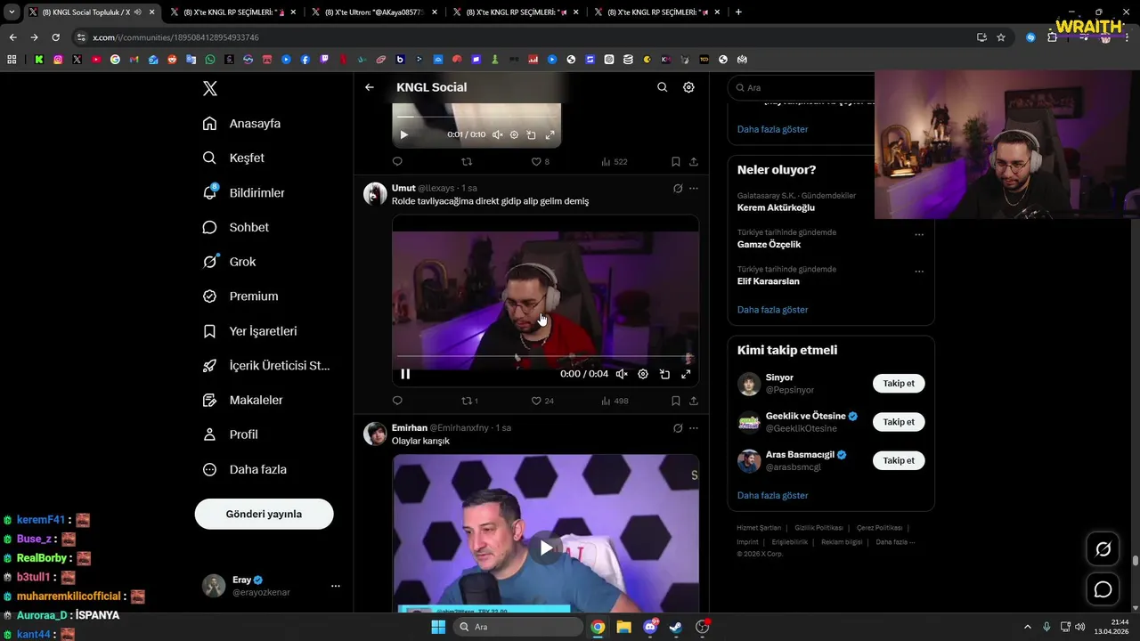Fullscreen the top video

550,134
